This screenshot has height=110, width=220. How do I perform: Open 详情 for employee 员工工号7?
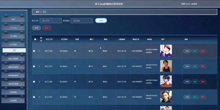[x=187, y=66]
